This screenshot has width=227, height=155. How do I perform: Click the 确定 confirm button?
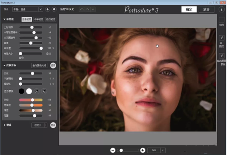(x=189, y=9)
